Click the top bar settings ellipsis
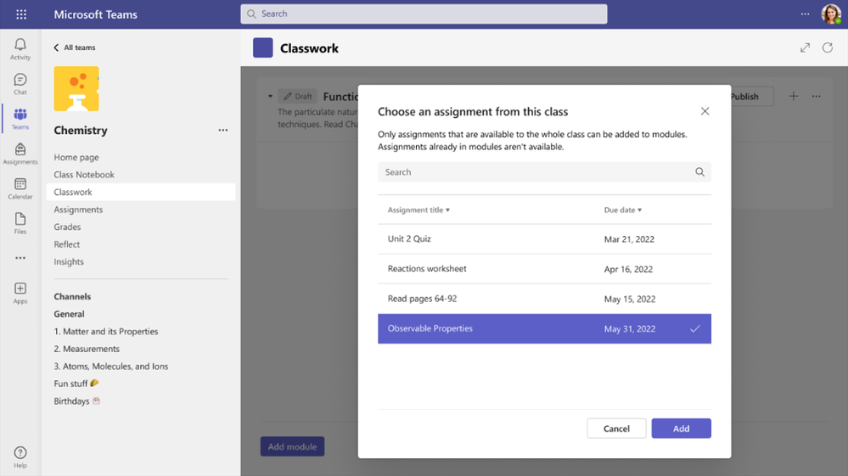 (x=805, y=14)
